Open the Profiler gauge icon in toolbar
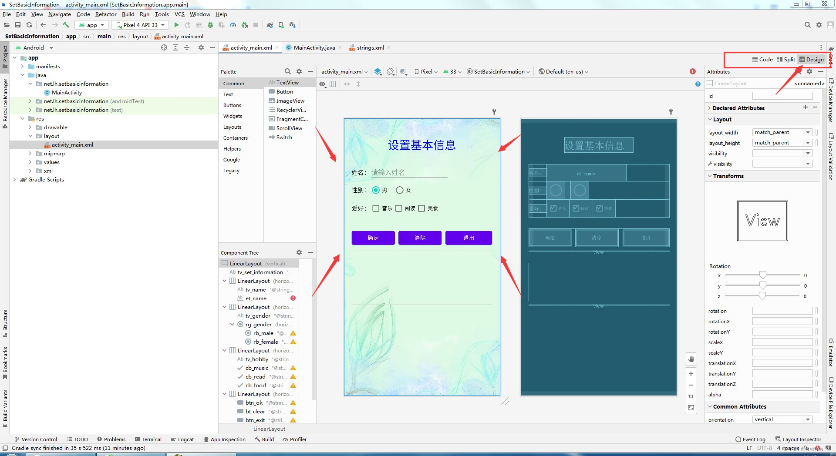Viewport: 836px width, 456px height. (233, 25)
